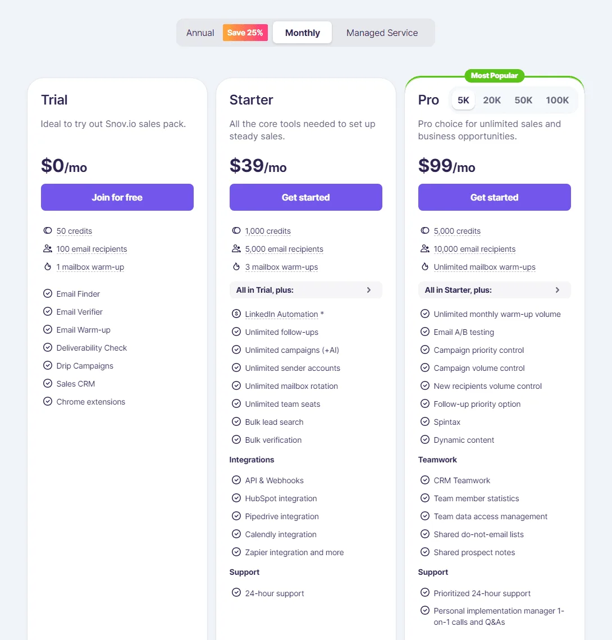Click the checkmark icon next to API & Webhooks
Screen dimensions: 612x640
(236, 480)
